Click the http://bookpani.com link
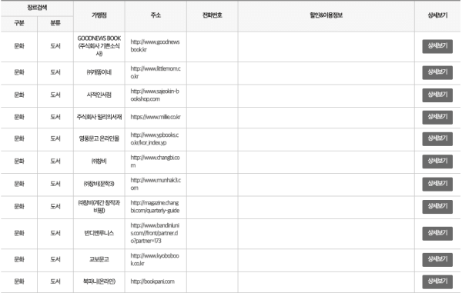The image size is (462, 293). tap(152, 281)
